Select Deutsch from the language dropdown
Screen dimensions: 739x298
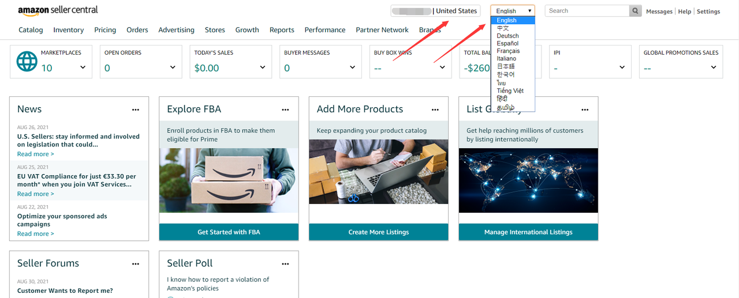click(x=507, y=36)
